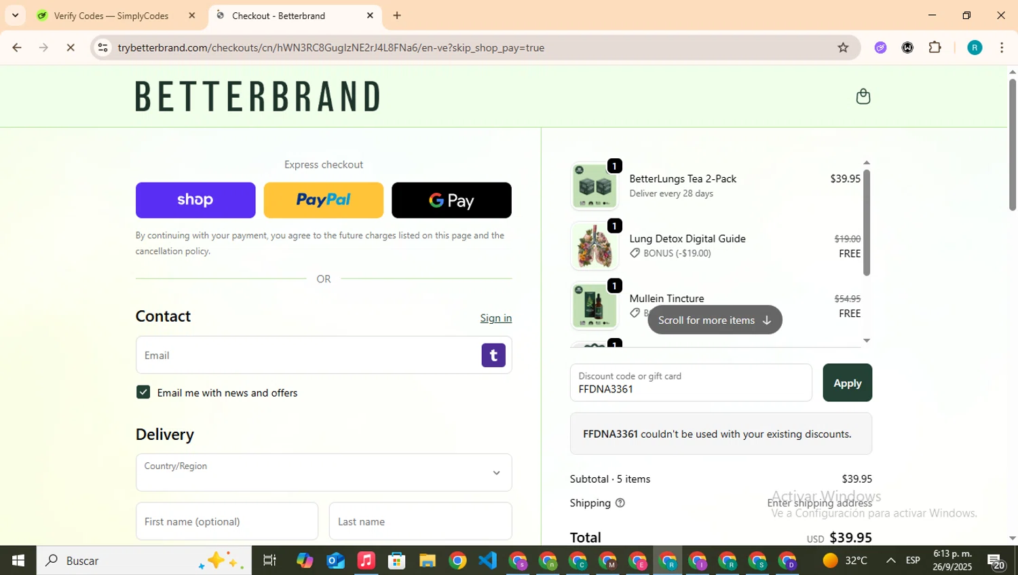
Task: Open Outlook from the taskbar
Action: (x=335, y=561)
